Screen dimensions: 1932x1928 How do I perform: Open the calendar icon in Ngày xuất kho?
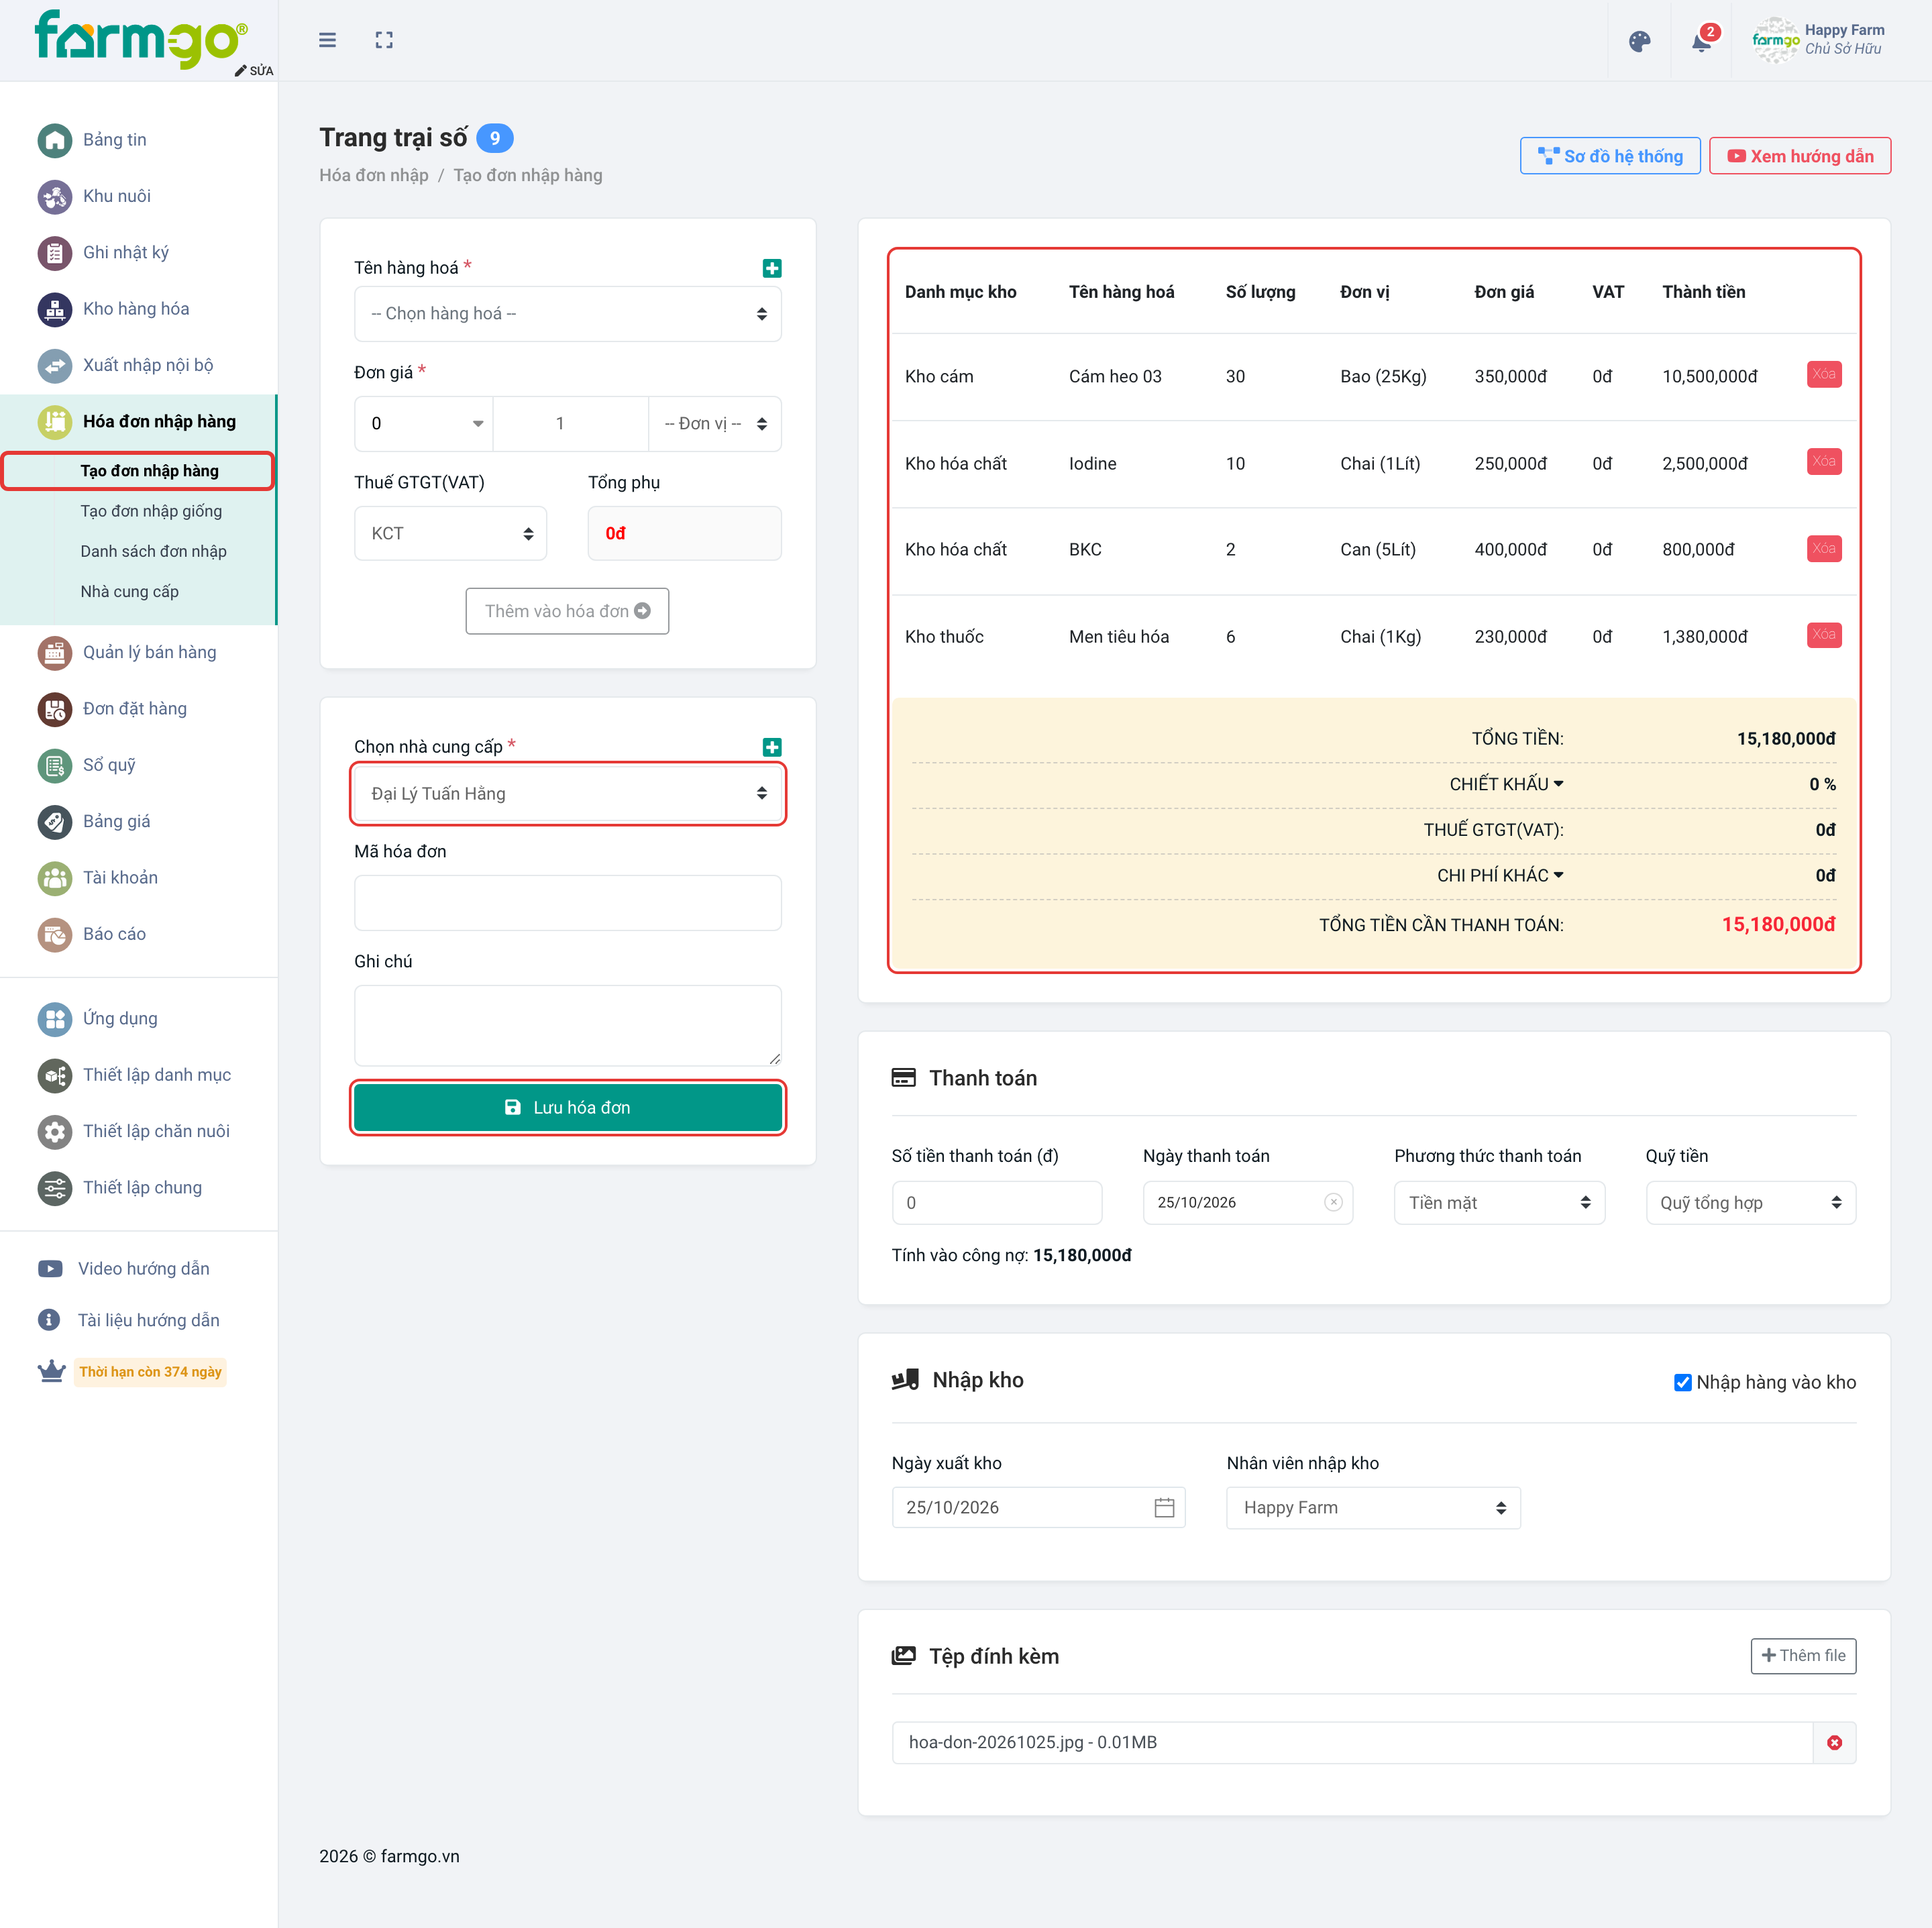coord(1164,1507)
